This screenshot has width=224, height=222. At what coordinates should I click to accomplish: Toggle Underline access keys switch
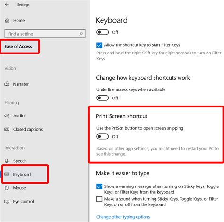click(103, 98)
